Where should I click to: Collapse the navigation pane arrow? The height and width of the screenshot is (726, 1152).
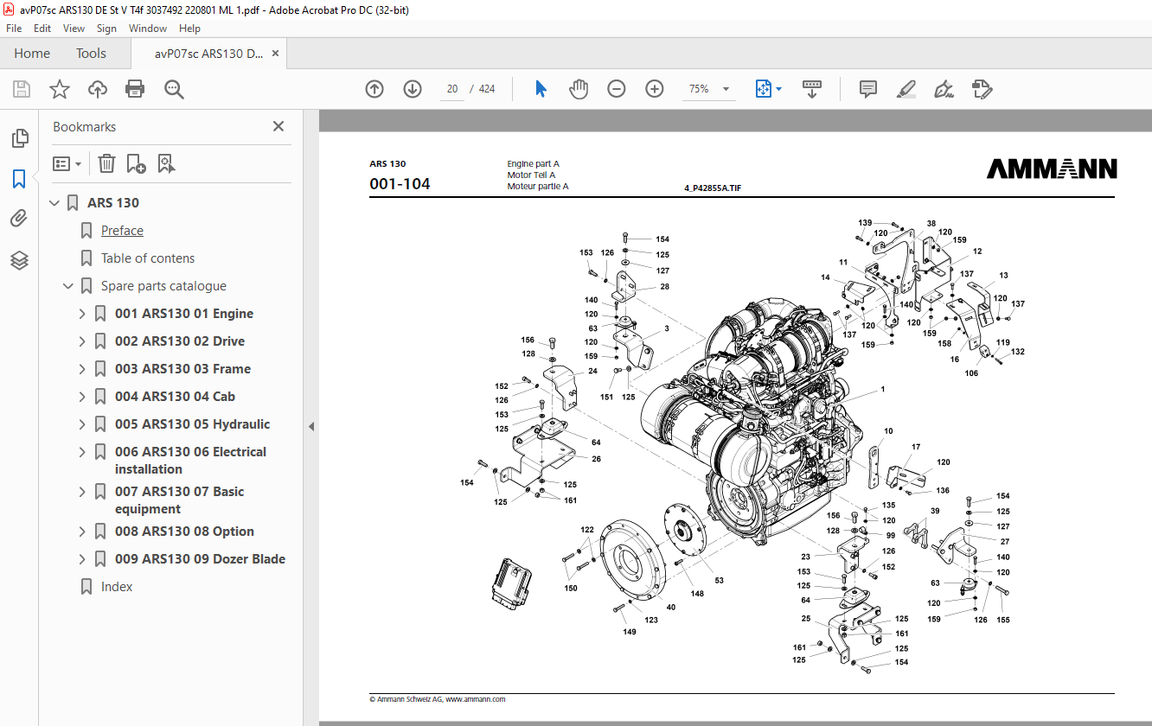coord(311,426)
